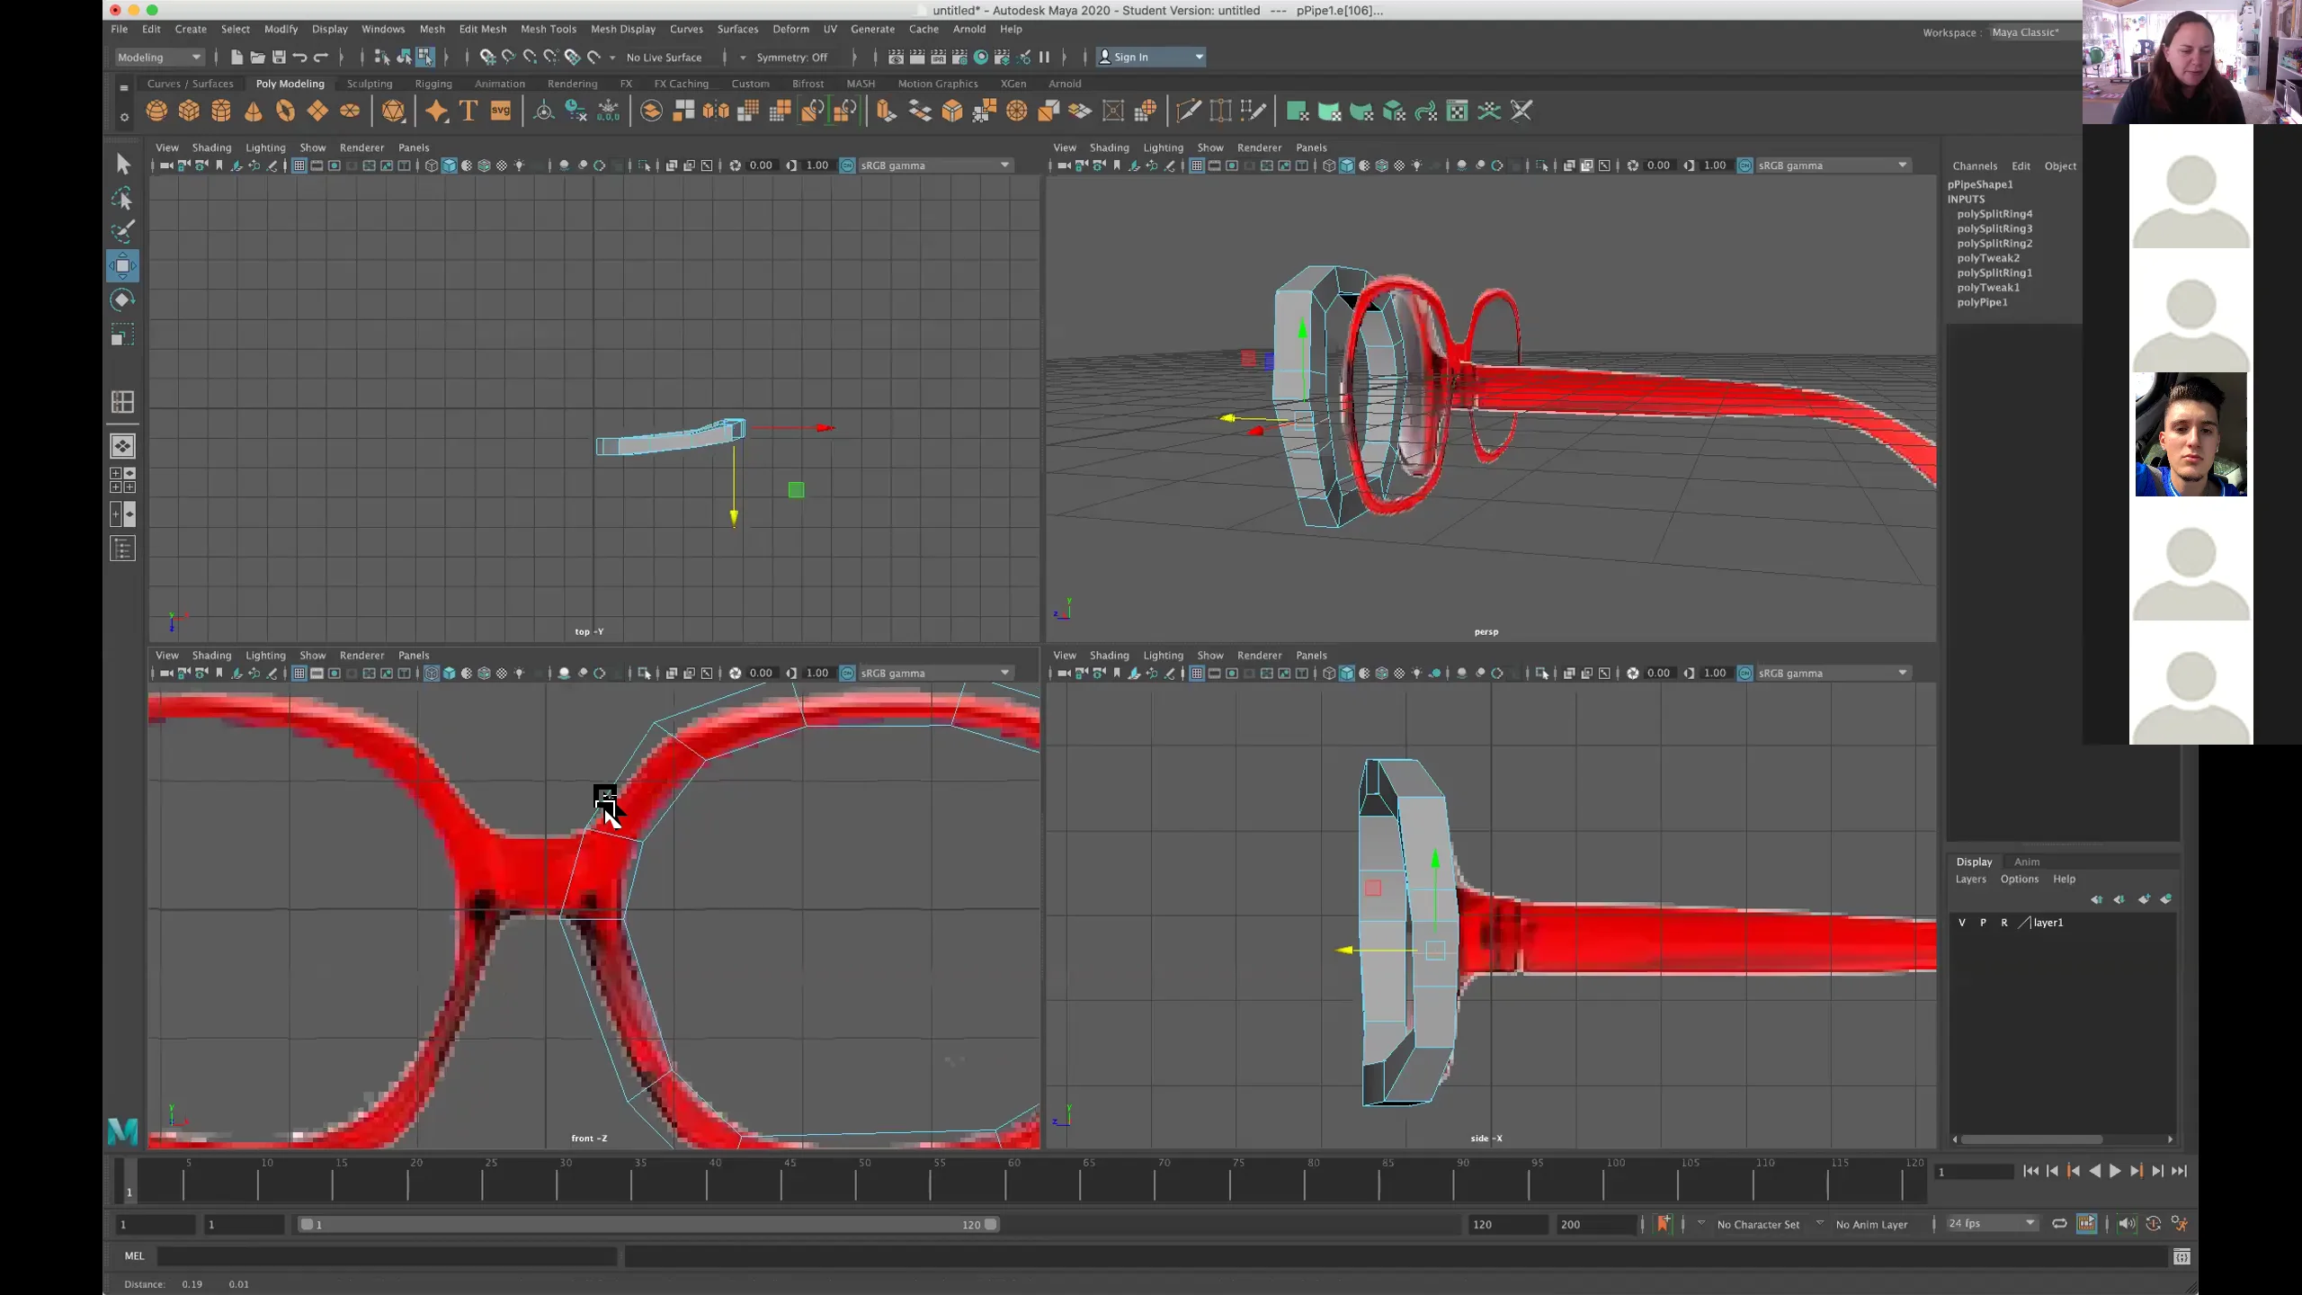Click the layer editor horizontal scrollbar
Image resolution: width=2302 pixels, height=1295 pixels.
pos(2030,1139)
